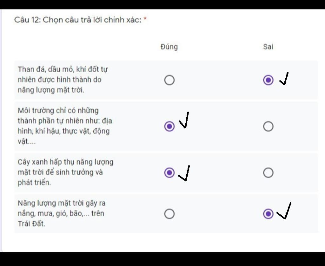
Task: Click the handwritten checkmark in the 'Than đá' row
Action: click(x=284, y=79)
